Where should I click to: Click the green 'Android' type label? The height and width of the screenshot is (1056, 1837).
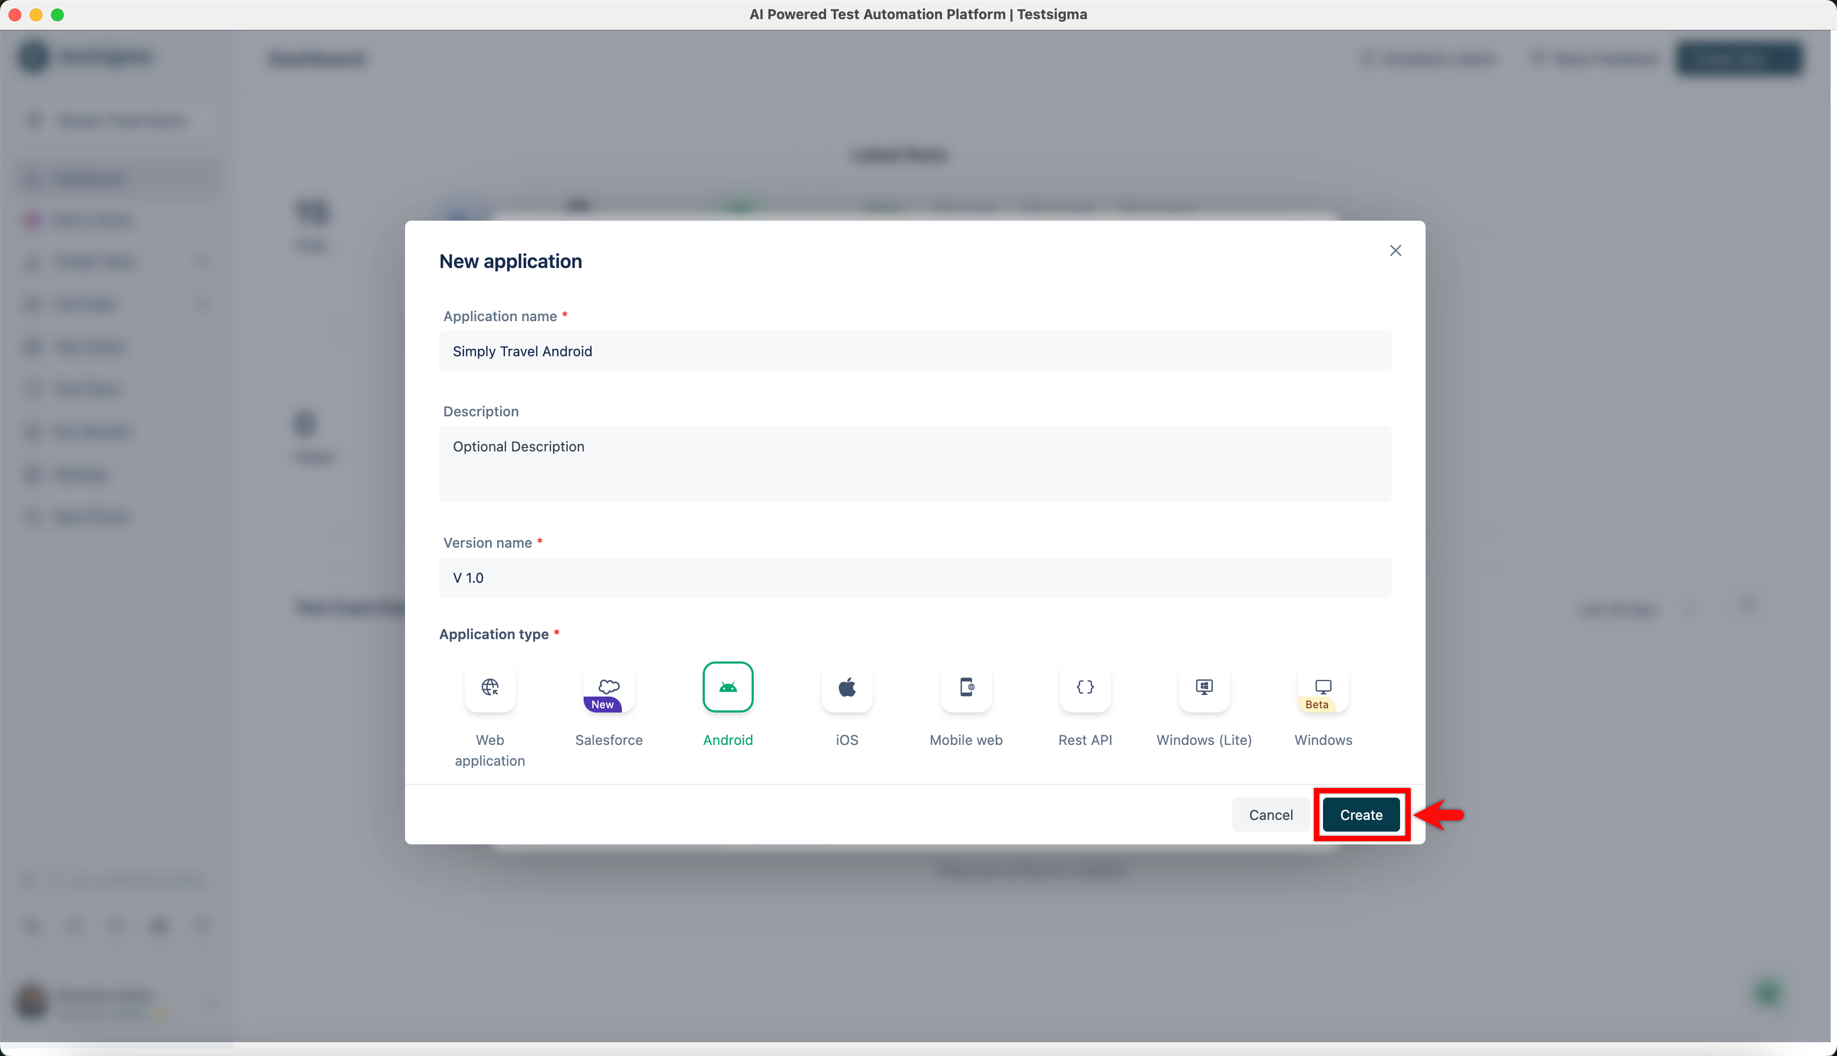(728, 740)
